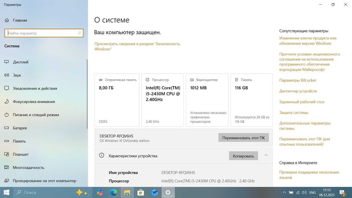The width and height of the screenshot is (352, 198).
Task: Collapse Характеристики устройства section
Action: tap(266, 155)
